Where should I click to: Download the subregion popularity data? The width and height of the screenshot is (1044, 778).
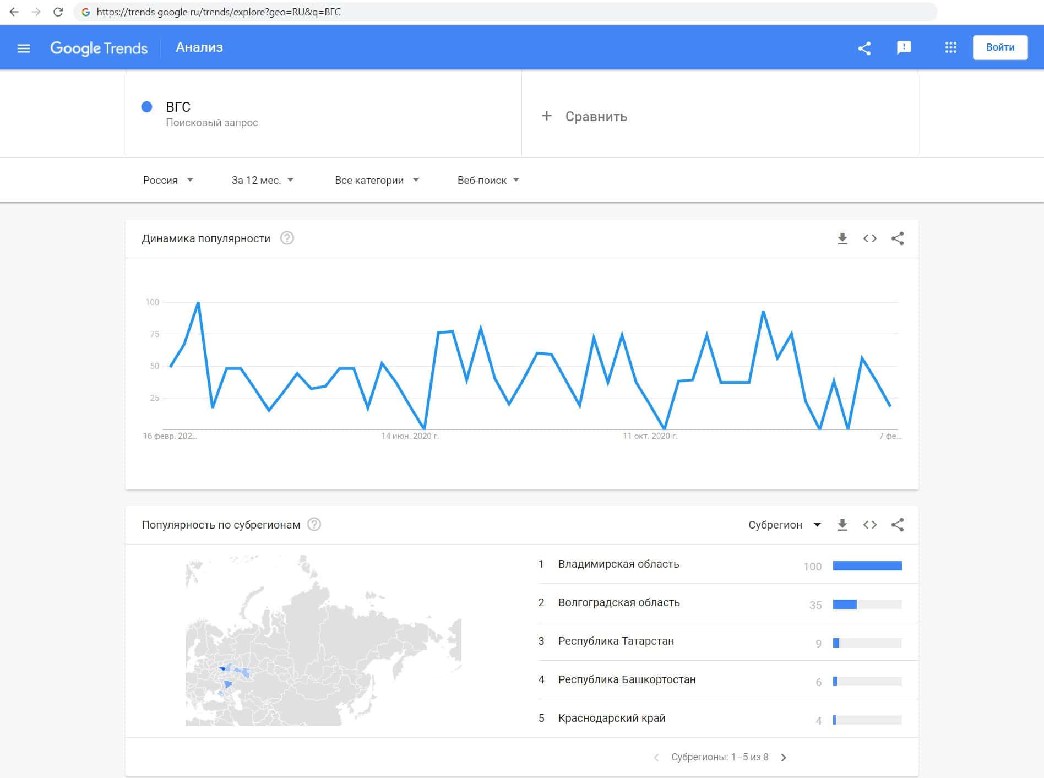coord(842,525)
